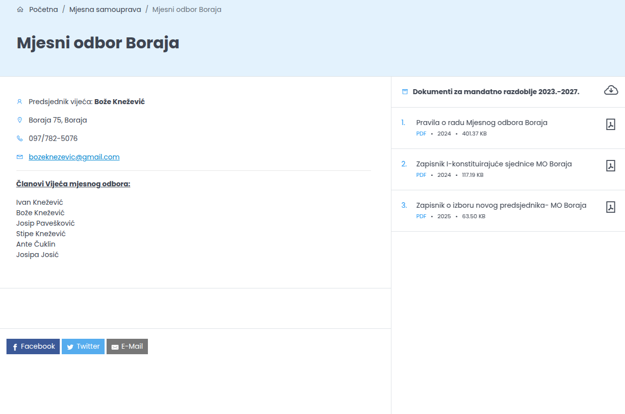The height and width of the screenshot is (414, 625).
Task: Open Zapisnik o izboru novog predsjednika document
Action: point(501,205)
